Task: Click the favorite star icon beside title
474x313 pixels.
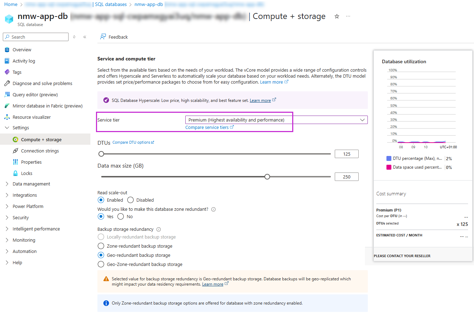Action: (337, 17)
